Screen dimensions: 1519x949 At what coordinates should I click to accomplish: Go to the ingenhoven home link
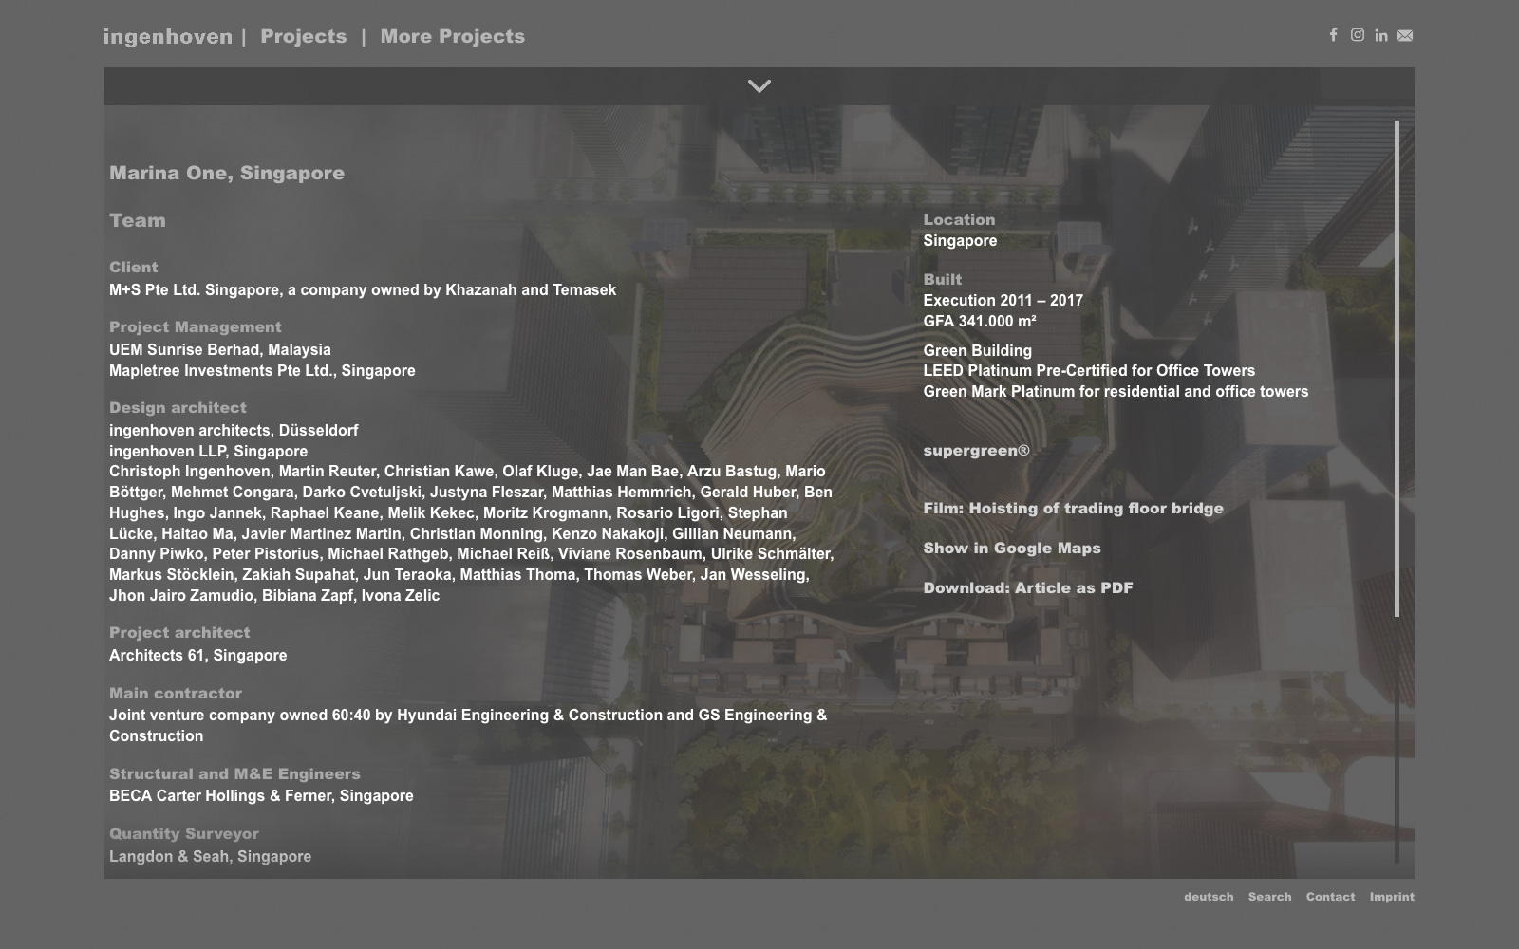[x=168, y=37]
